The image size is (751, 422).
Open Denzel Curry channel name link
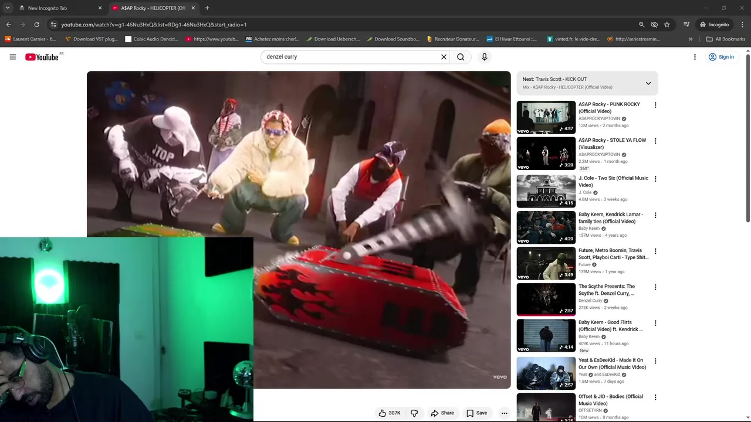(x=590, y=301)
